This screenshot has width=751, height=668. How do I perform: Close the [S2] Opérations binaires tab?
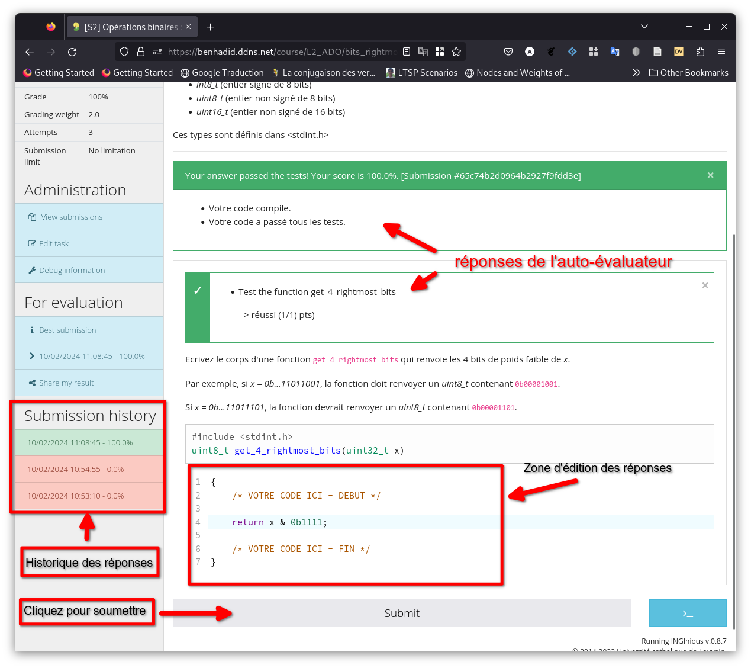pyautogui.click(x=188, y=27)
